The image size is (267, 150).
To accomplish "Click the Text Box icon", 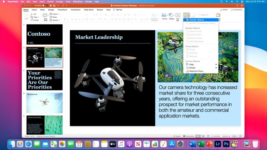I will [x=178, y=15].
